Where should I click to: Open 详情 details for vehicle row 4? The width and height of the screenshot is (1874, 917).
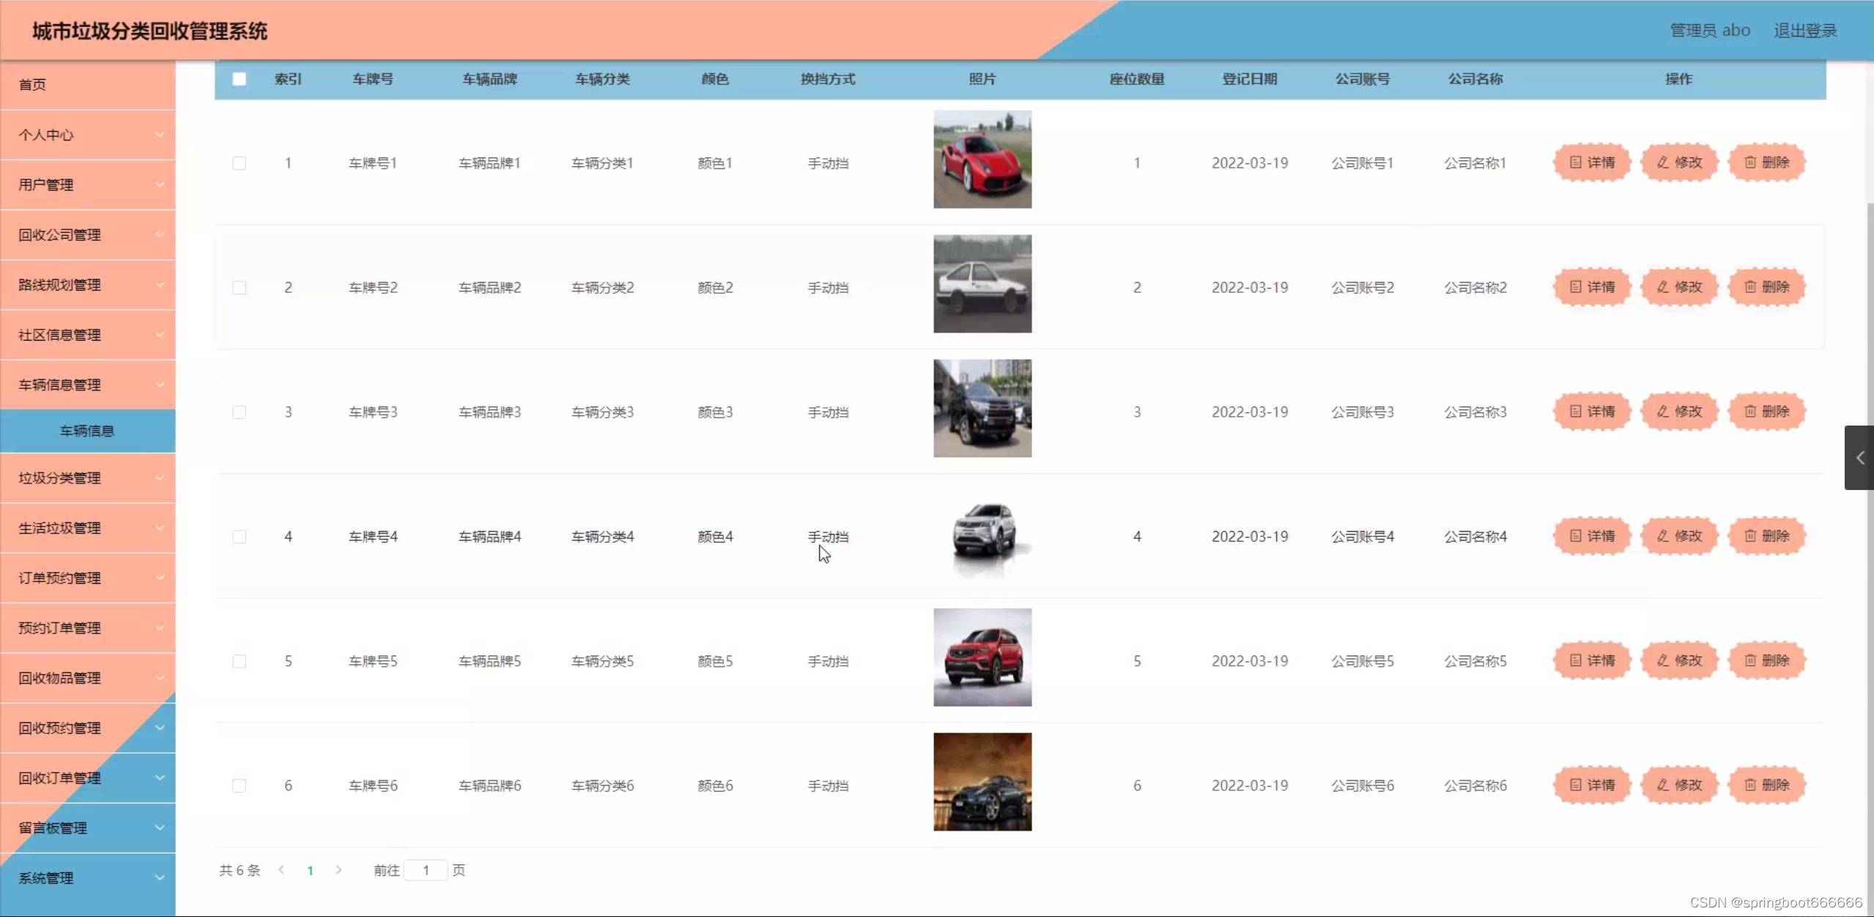pos(1592,536)
